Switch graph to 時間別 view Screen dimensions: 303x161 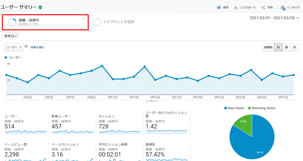268,47
